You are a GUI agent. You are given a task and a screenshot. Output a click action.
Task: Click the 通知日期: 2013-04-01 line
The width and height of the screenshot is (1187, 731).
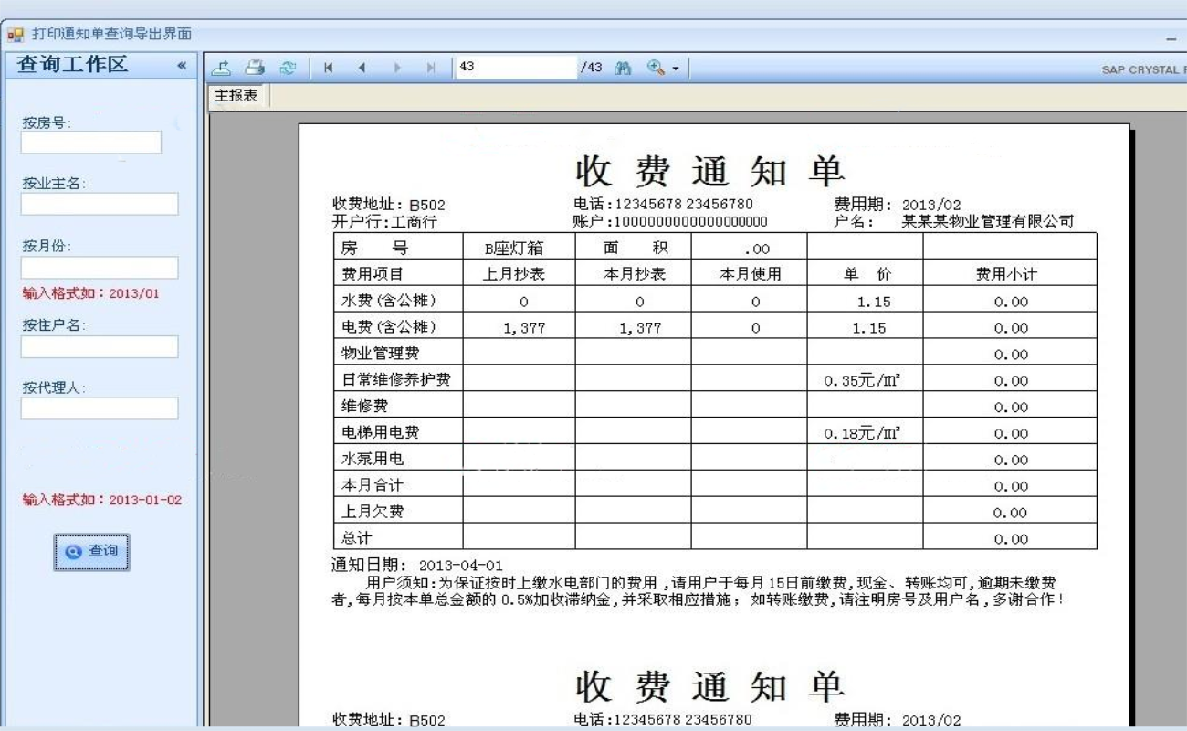pyautogui.click(x=417, y=566)
